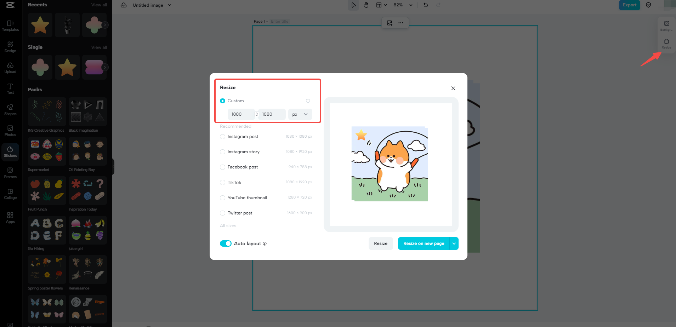This screenshot has width=676, height=327.
Task: Click the page Enter title field
Action: [x=280, y=22]
